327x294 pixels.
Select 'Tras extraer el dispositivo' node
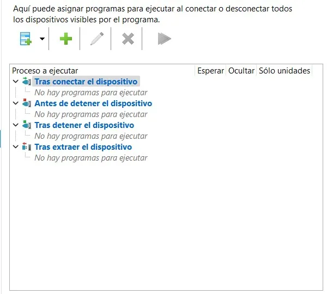83,147
